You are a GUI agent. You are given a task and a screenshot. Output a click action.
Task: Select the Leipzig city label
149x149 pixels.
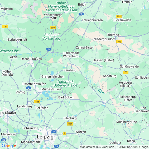point(45,137)
